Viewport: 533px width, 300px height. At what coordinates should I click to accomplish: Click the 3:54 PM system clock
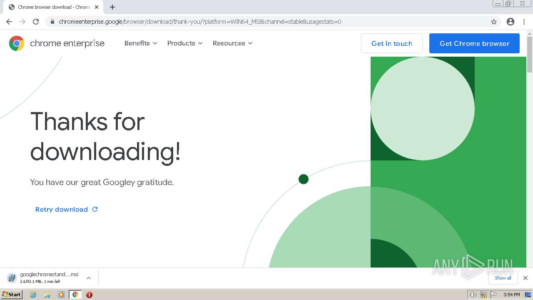(x=511, y=295)
